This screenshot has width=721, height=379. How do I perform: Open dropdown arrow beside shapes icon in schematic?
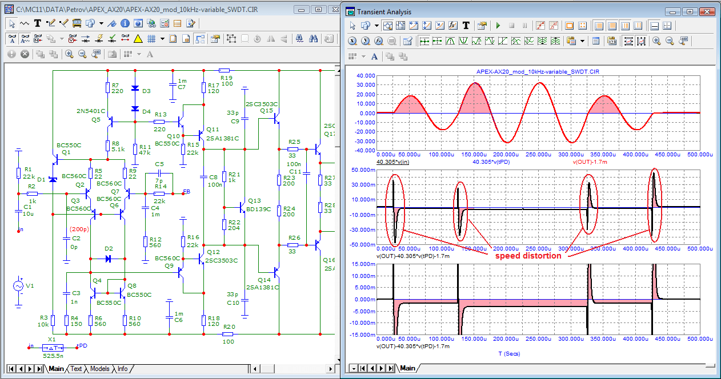click(x=101, y=23)
